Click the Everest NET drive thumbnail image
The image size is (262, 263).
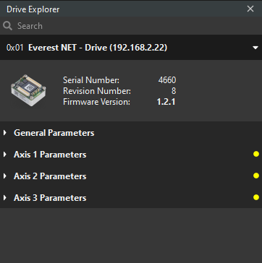pos(28,90)
